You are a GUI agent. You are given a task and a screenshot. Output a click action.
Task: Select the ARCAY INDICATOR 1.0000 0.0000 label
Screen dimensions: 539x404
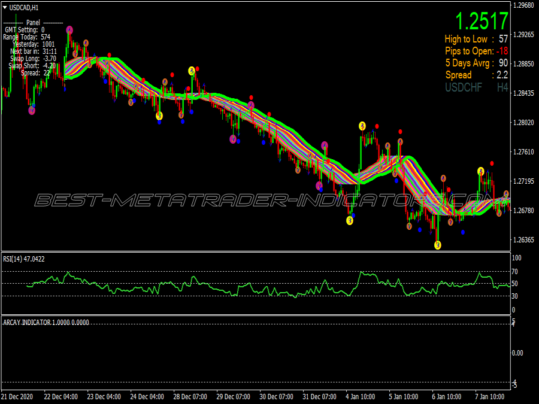tap(46, 323)
